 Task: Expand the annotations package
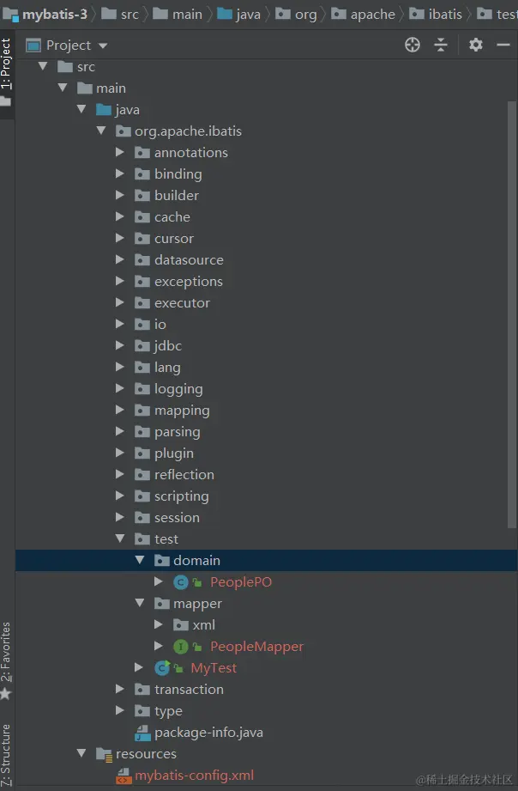point(121,153)
